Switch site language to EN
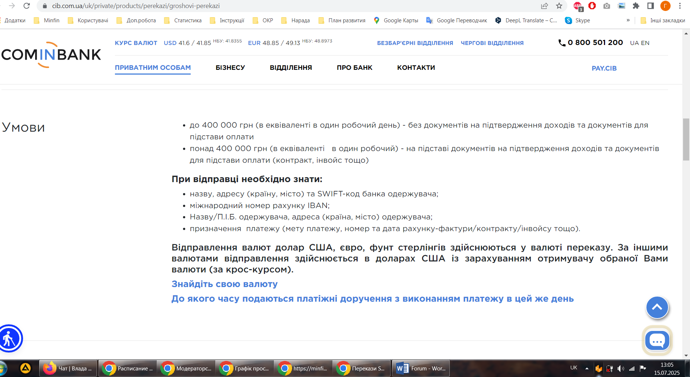Screen dimensions: 690x377 [645, 43]
